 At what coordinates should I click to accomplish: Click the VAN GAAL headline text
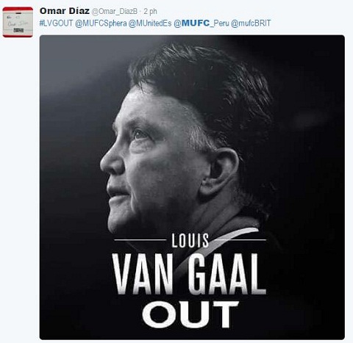(189, 274)
